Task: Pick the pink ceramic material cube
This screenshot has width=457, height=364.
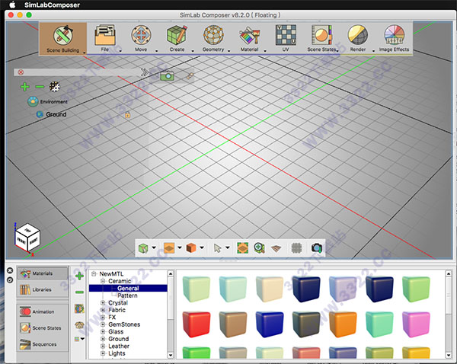Action: tap(416, 324)
